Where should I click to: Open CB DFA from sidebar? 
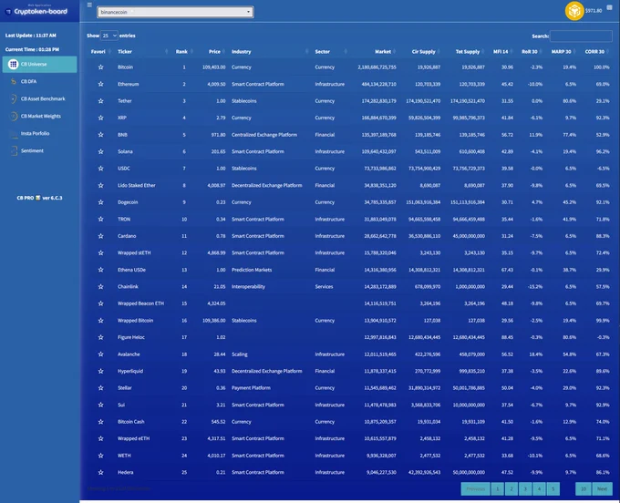28,81
